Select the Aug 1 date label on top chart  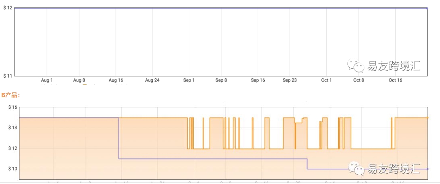[x=47, y=80]
